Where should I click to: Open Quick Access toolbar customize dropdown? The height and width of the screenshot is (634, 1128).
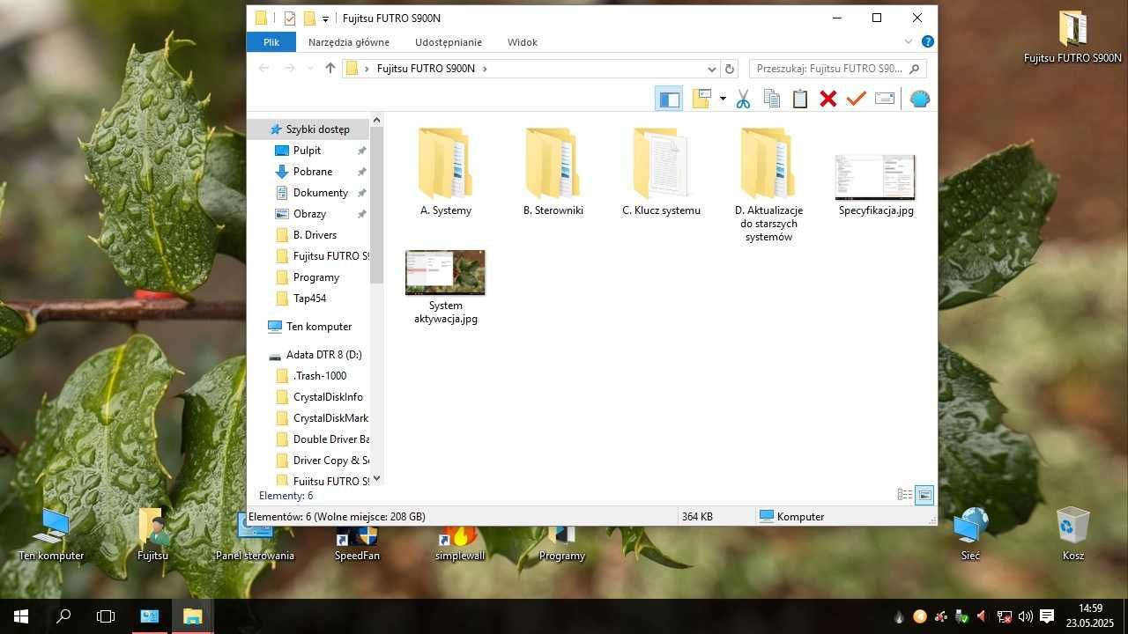click(325, 18)
